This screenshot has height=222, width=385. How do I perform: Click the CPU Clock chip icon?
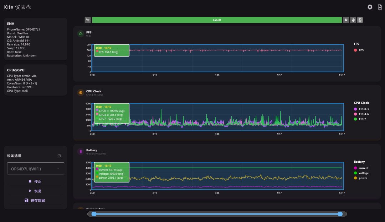[81, 92]
